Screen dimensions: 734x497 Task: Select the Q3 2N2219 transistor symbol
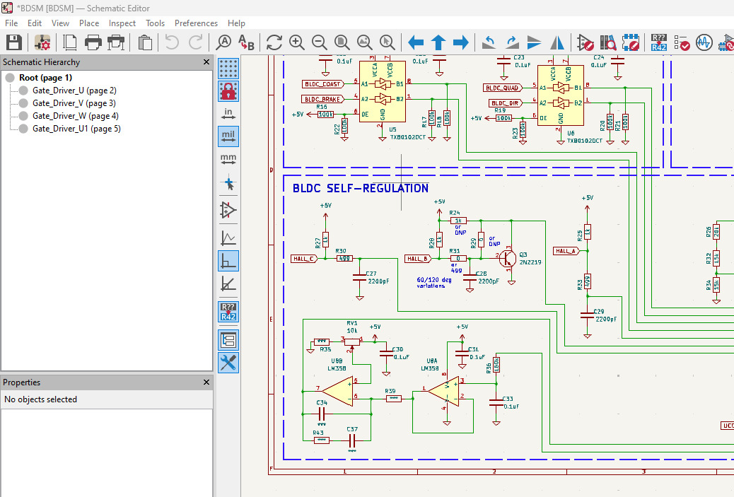[508, 258]
